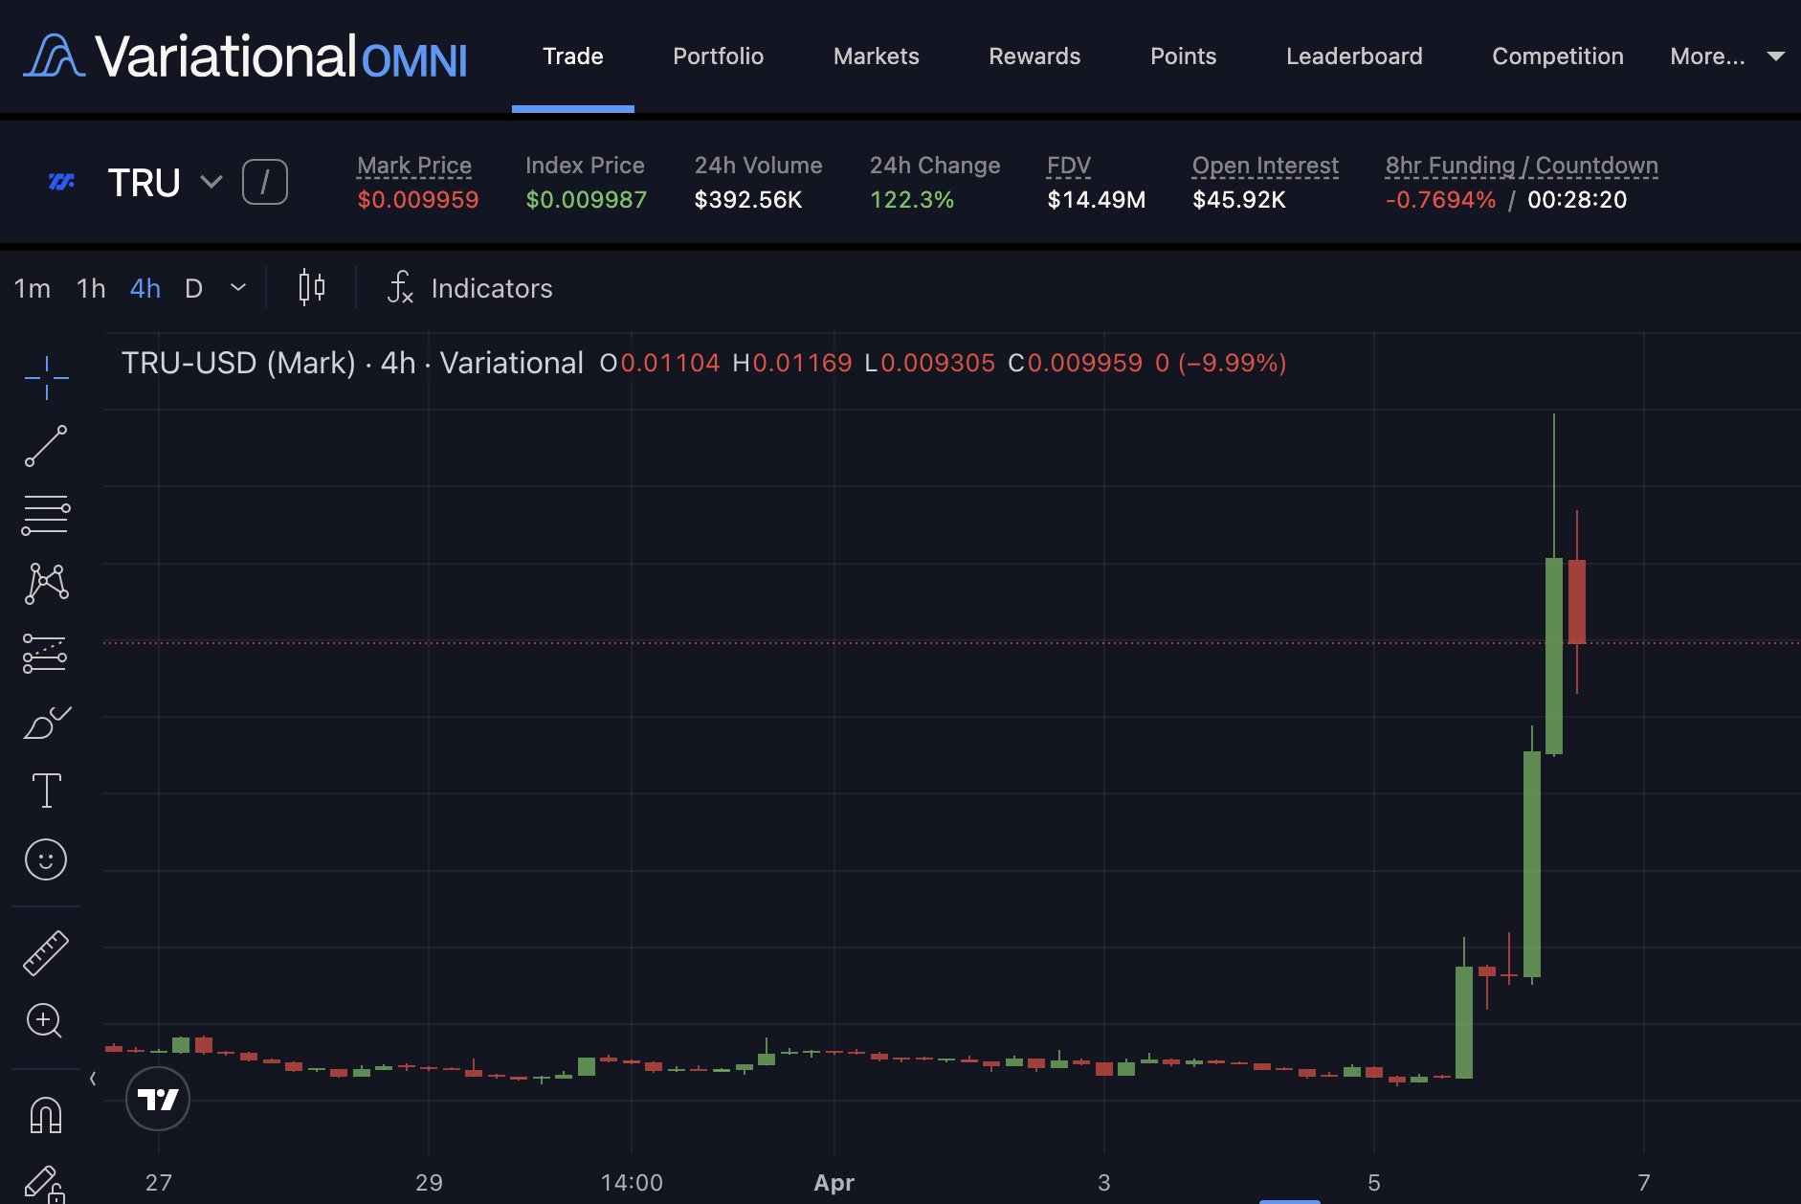The width and height of the screenshot is (1801, 1204).
Task: Select the trend line drawing tool
Action: point(46,446)
